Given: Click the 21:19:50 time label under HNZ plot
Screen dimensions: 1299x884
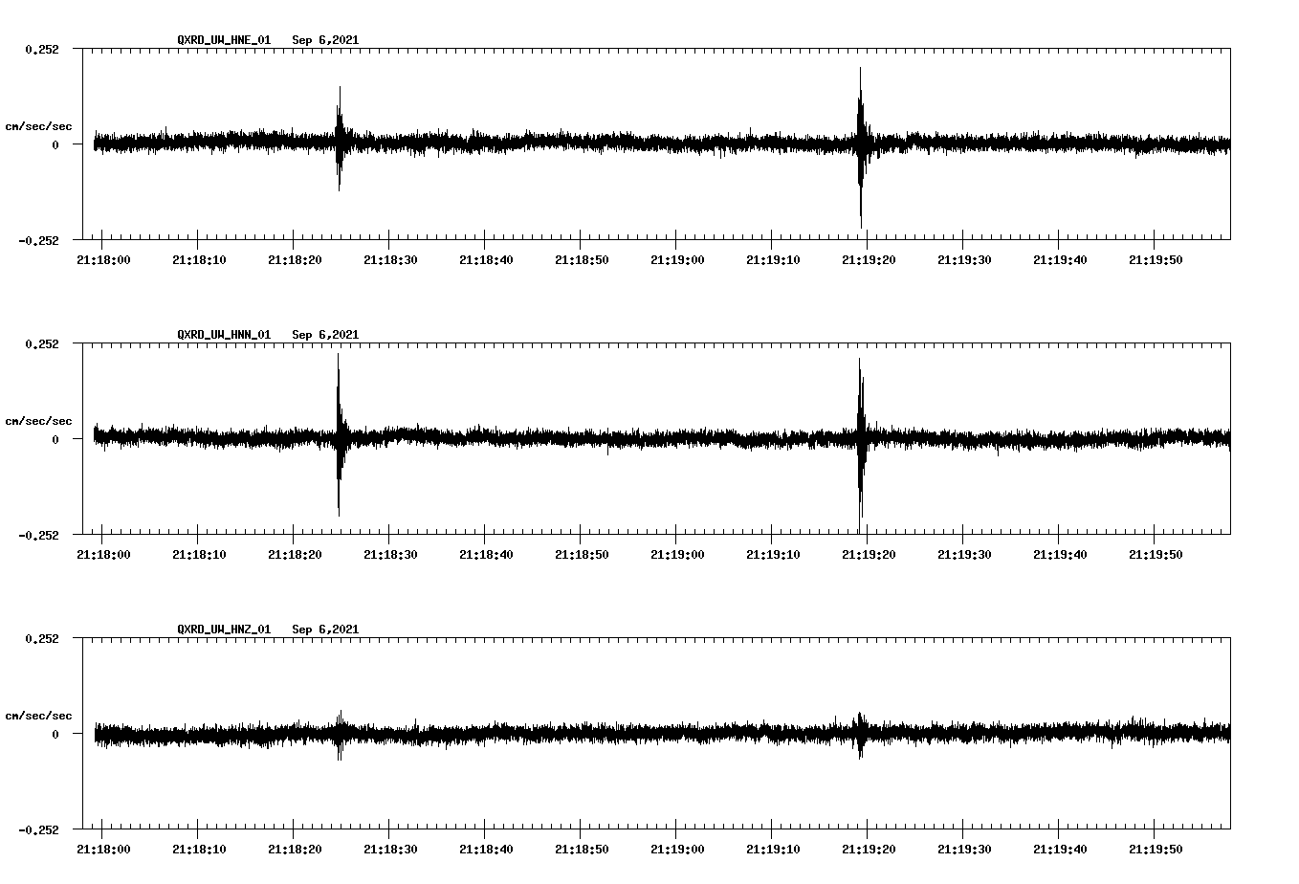Looking at the screenshot, I should click(1156, 850).
